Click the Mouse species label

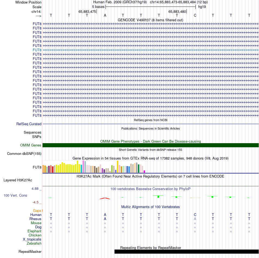click(36, 223)
